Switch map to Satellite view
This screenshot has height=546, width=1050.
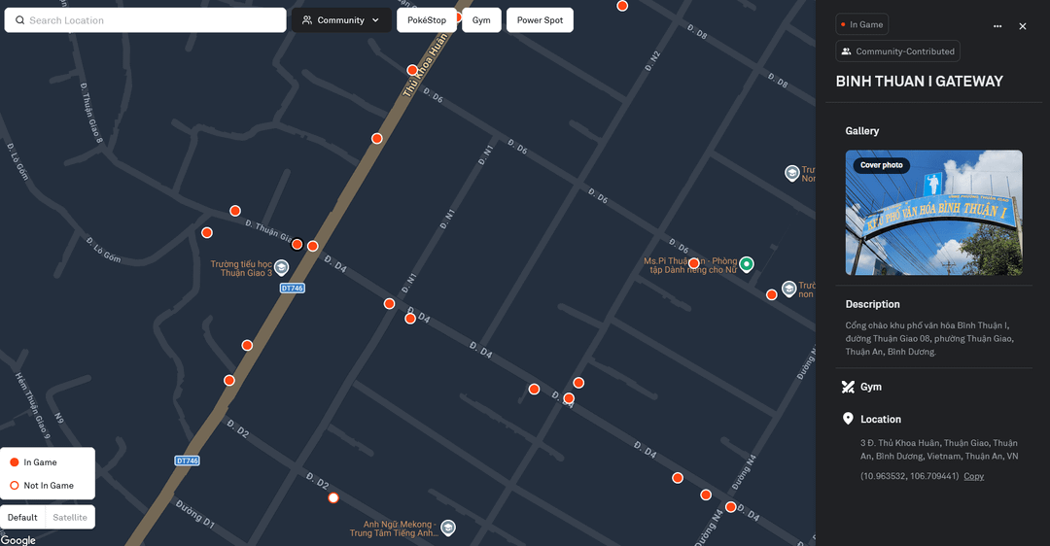[70, 517]
